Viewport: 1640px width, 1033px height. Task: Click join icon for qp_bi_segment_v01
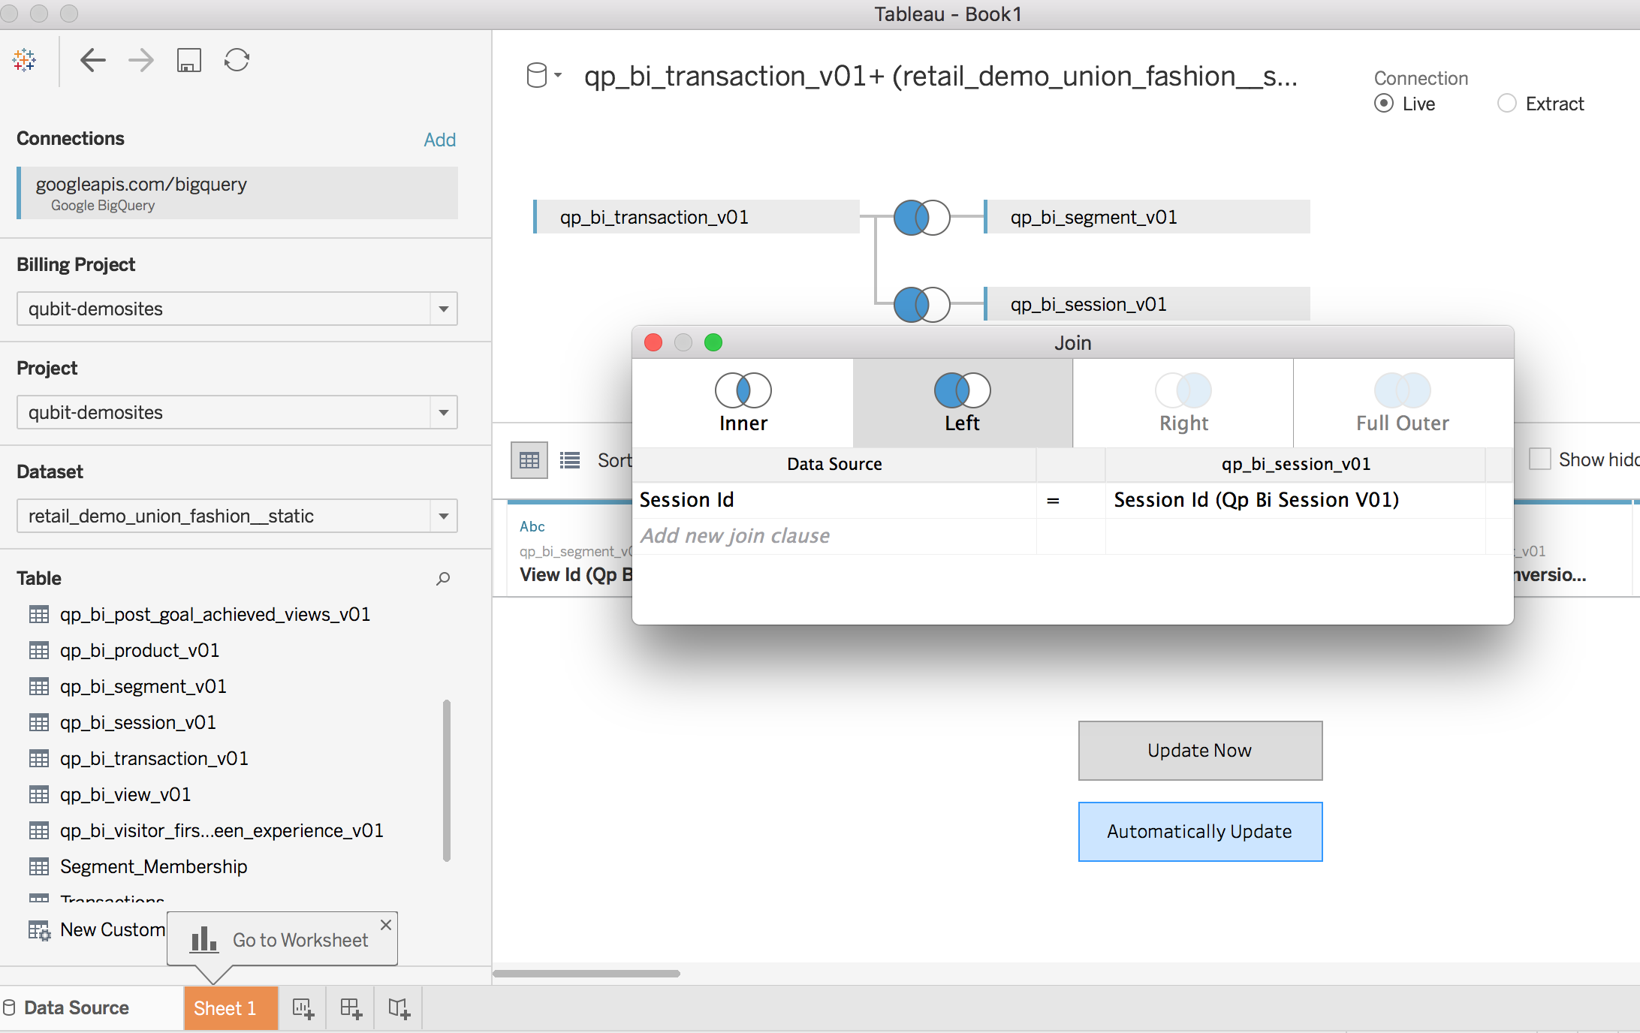click(921, 218)
